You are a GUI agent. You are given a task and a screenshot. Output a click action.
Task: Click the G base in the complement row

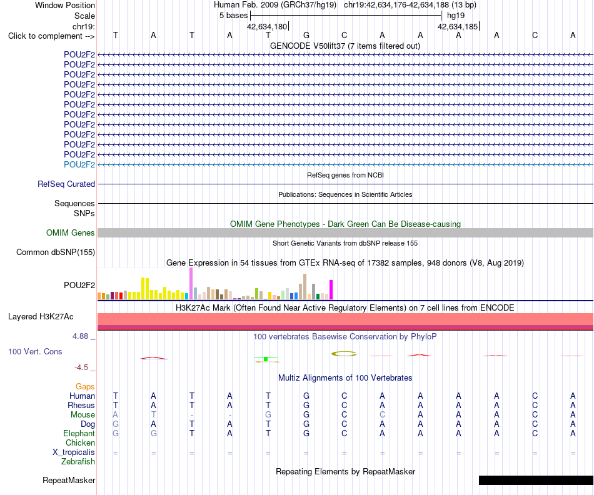point(306,35)
